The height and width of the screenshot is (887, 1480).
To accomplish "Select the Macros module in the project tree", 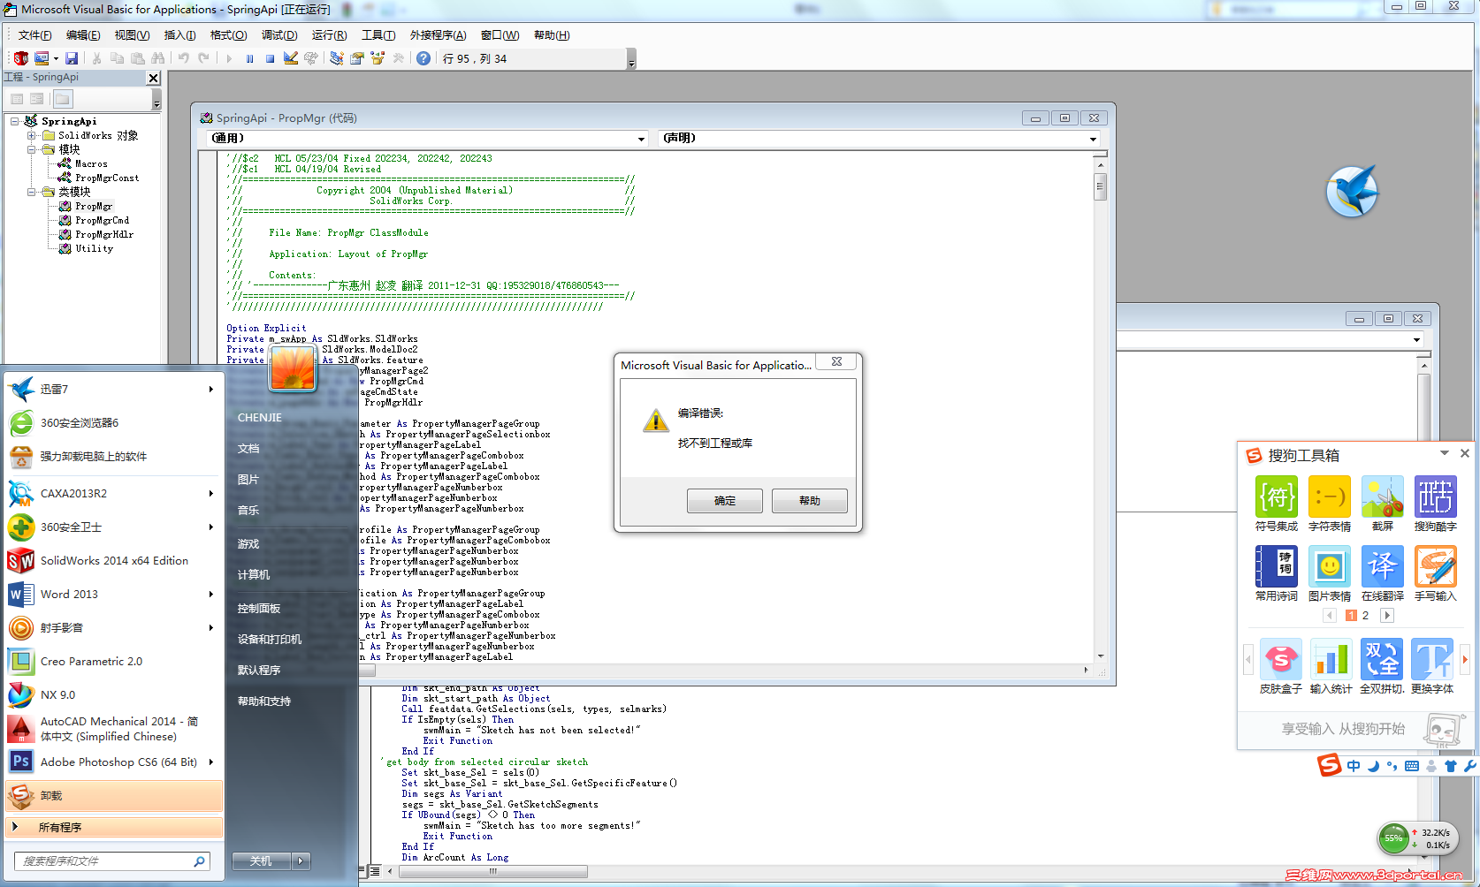I will pos(91,164).
